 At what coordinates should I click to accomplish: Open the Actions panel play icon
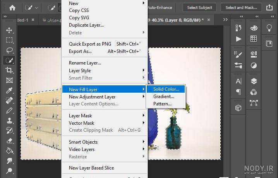(238, 39)
